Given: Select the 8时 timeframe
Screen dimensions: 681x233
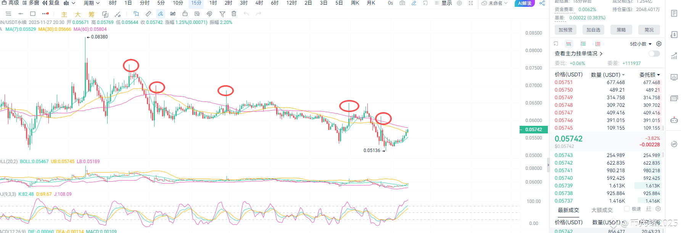Looking at the screenshot, I should click(113, 3).
